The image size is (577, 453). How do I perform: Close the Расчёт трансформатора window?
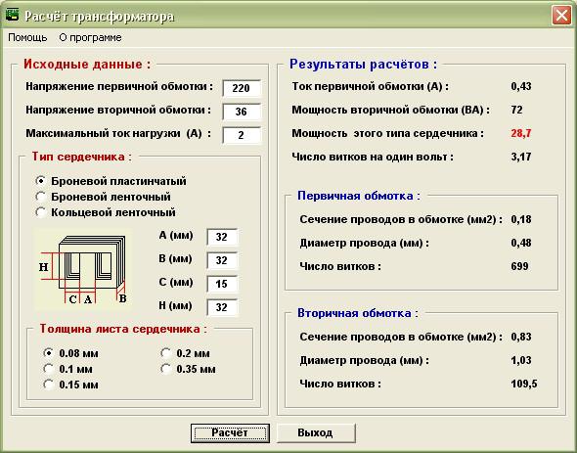tap(561, 16)
